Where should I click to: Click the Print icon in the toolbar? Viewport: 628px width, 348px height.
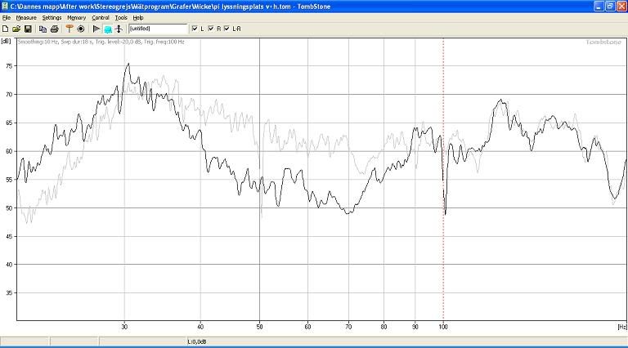coord(54,29)
